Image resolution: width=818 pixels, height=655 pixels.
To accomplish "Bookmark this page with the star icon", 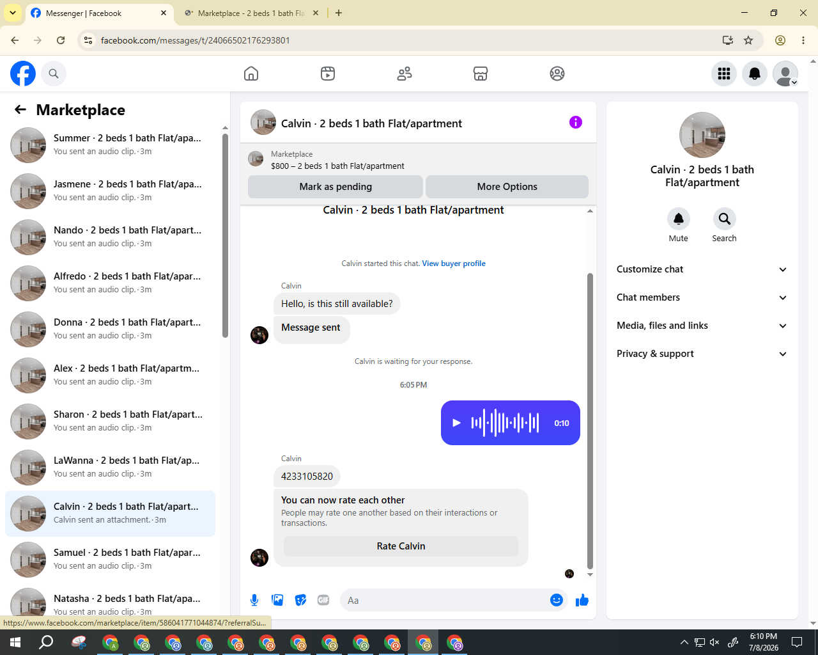I will click(x=748, y=40).
